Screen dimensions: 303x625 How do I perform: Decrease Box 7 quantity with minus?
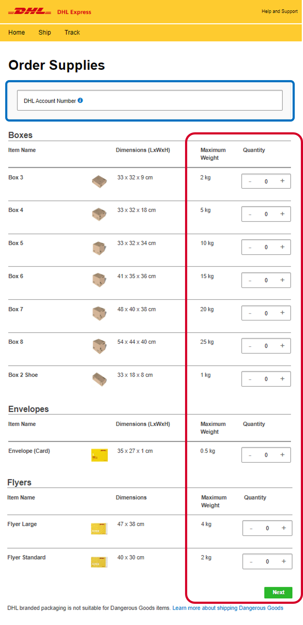250,313
